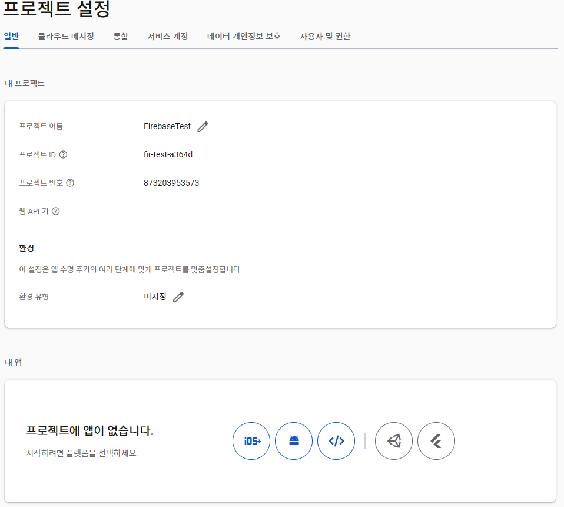564x507 pixels.
Task: Click the 환경 section heading
Action: pyautogui.click(x=26, y=248)
